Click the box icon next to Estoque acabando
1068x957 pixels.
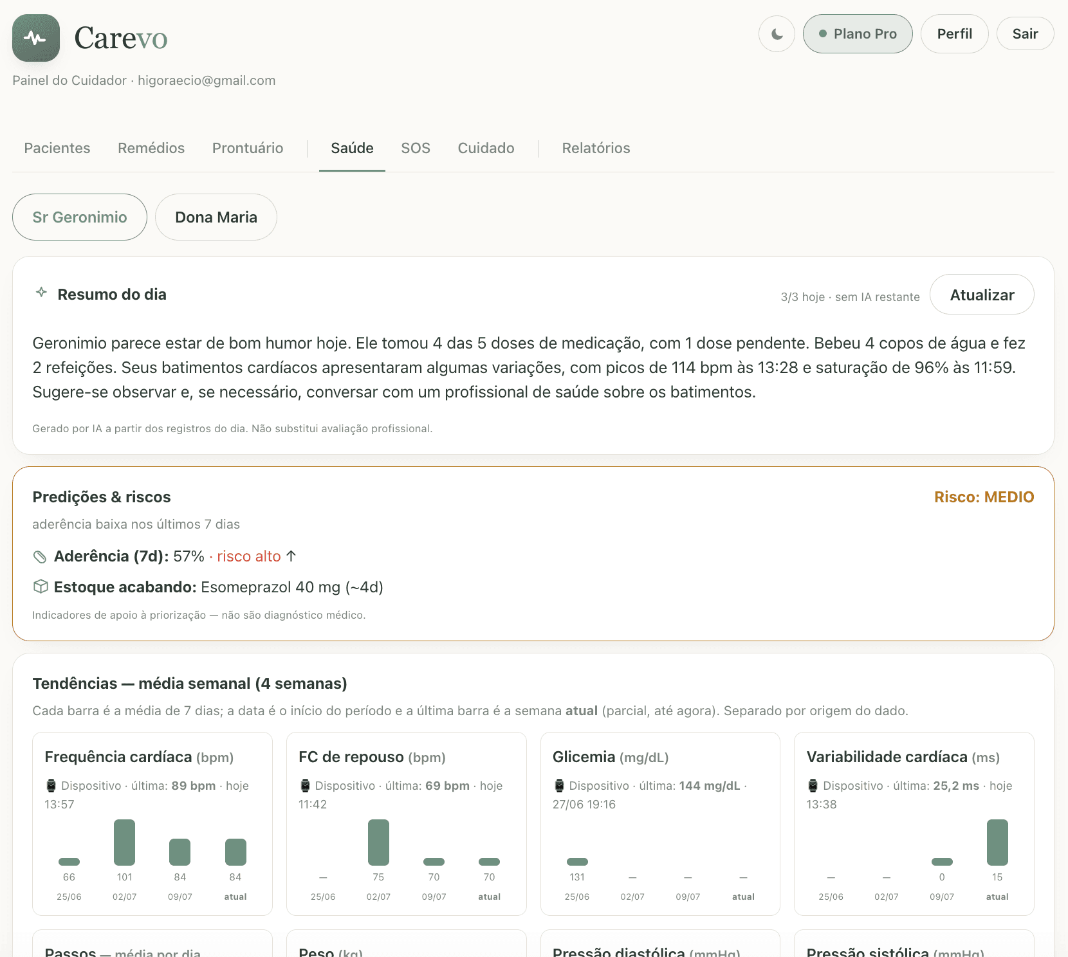point(41,587)
